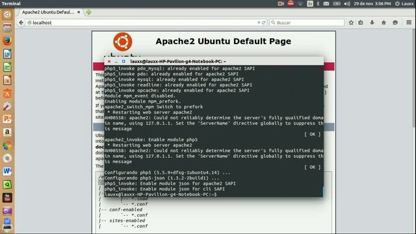The height and width of the screenshot is (234, 416).
Task: Reload the localhost page
Action: pos(264,23)
